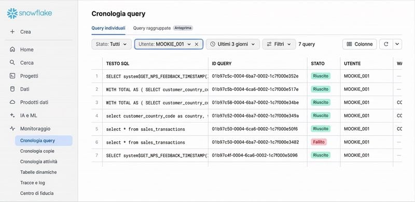This screenshot has width=415, height=202.
Task: Click the Cronologia query page title
Action: click(x=118, y=14)
